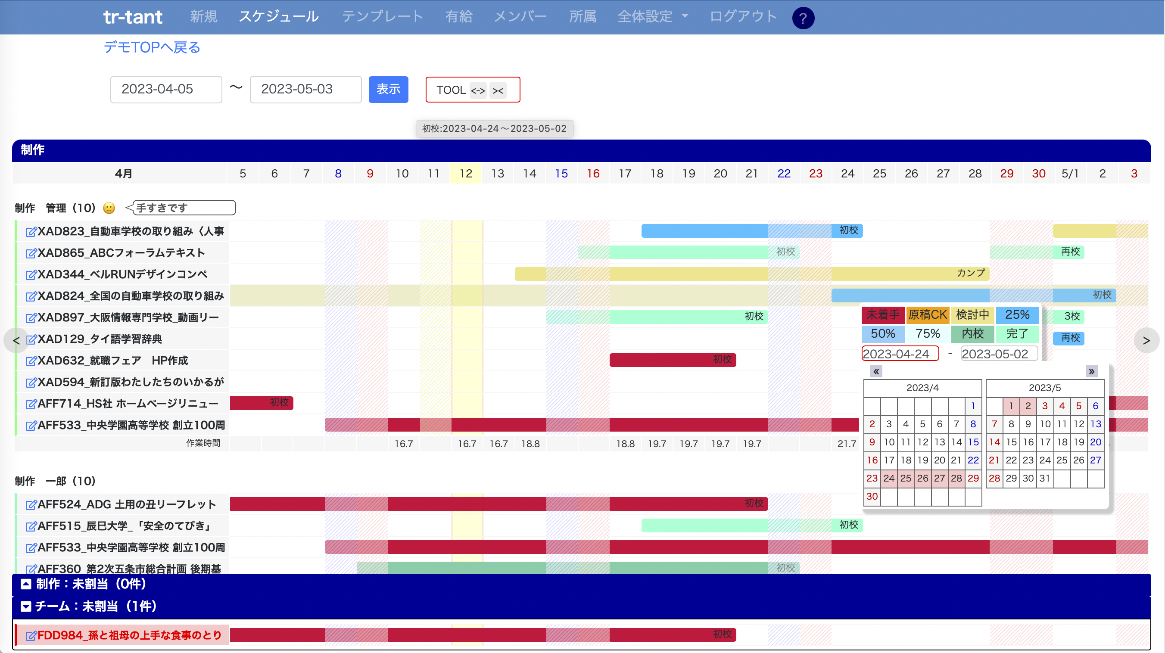Image resolution: width=1165 pixels, height=653 pixels.
Task: Expand the 制作：未割当 section
Action: point(26,584)
